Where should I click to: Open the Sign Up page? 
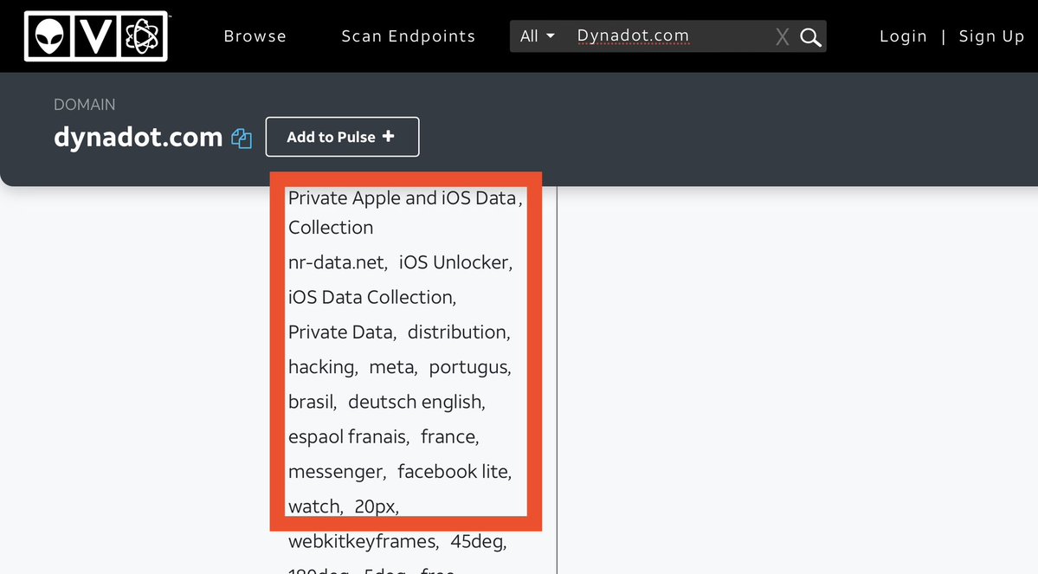991,36
